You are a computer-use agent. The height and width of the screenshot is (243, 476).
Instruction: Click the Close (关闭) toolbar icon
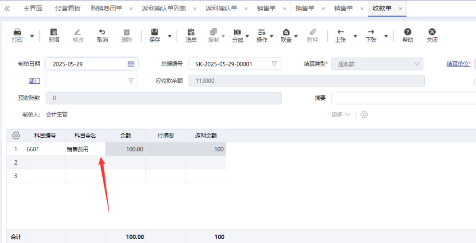click(x=432, y=32)
